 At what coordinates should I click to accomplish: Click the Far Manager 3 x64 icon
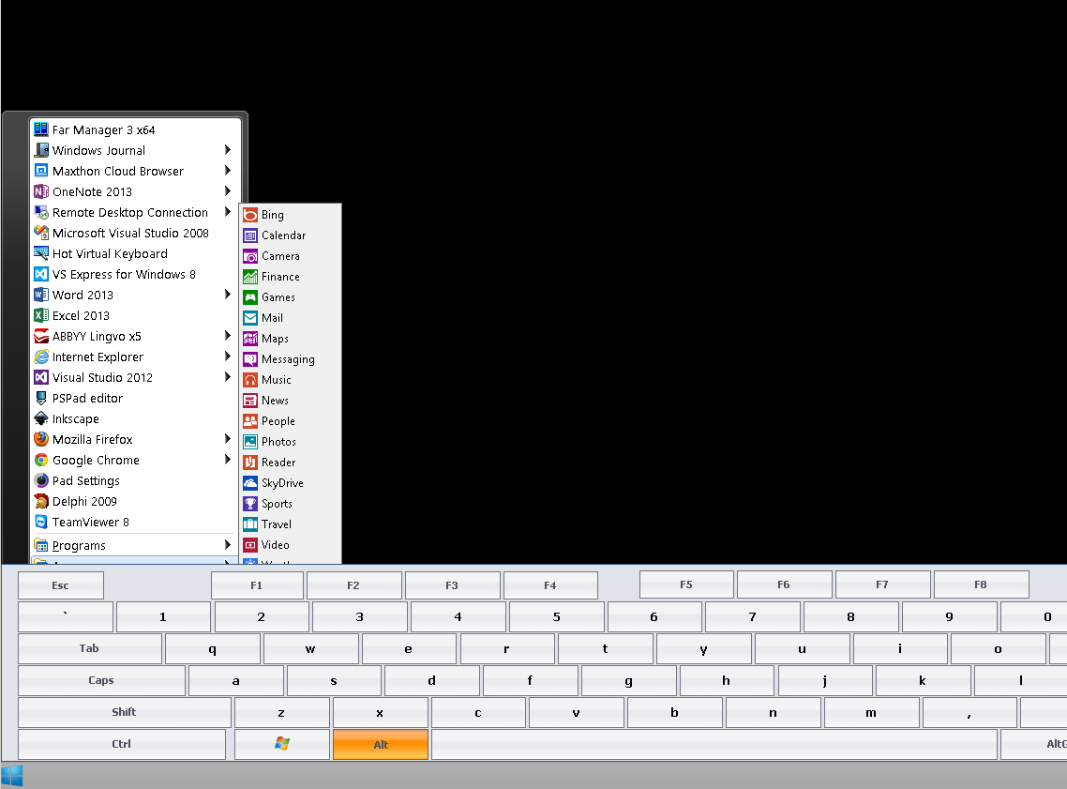pos(41,129)
